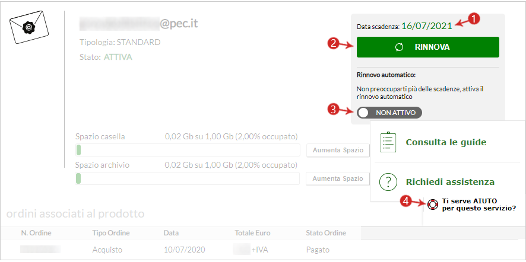
Task: Click the N. Ordine column header
Action: pos(37,233)
